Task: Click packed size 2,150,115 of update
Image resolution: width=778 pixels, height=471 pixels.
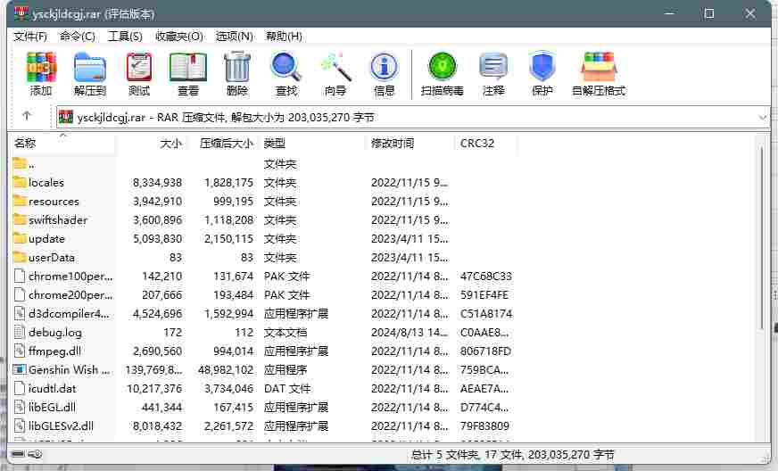Action: (228, 238)
